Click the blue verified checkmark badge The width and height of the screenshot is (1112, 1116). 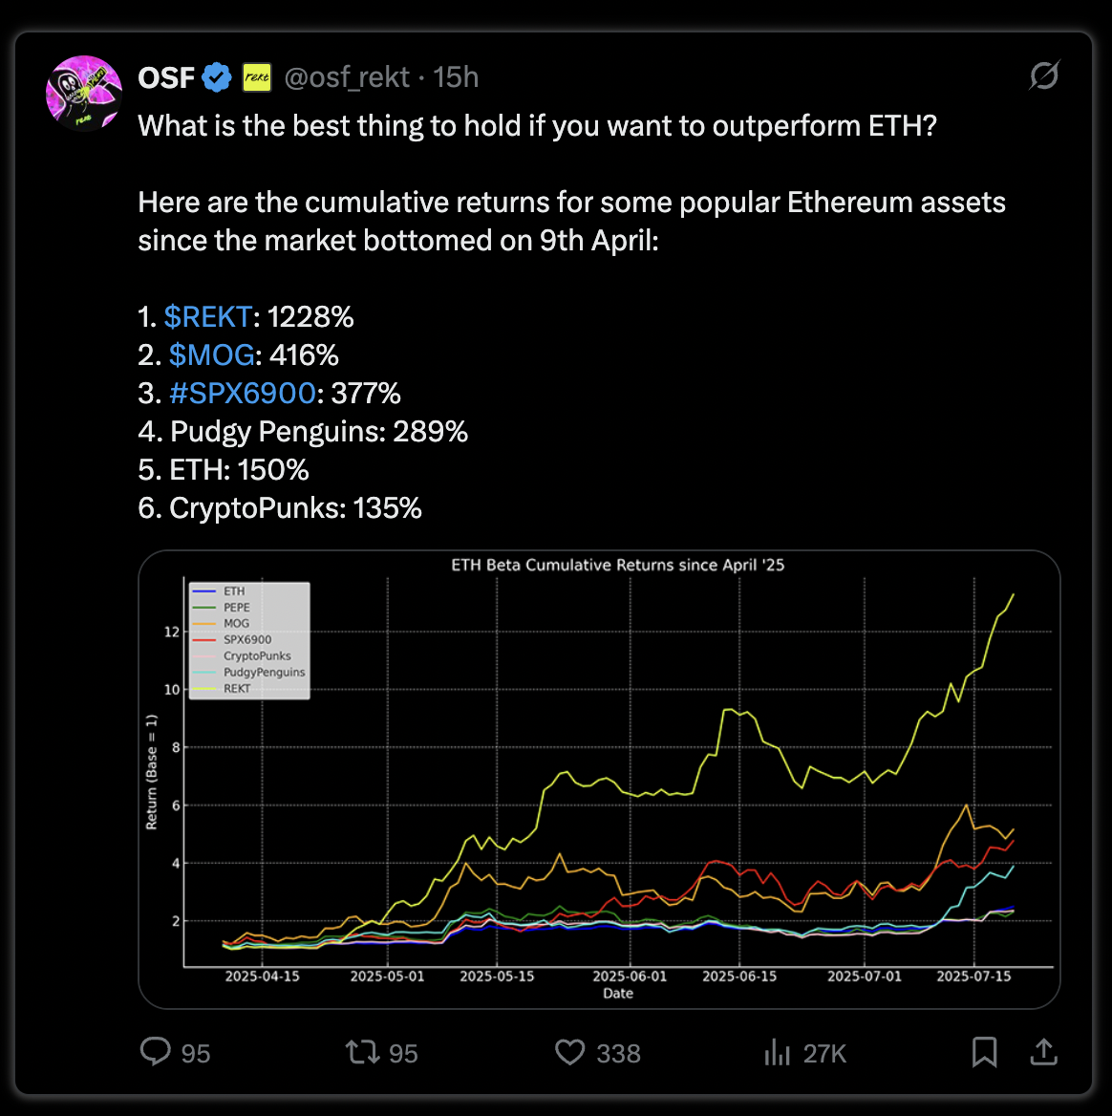coord(217,76)
